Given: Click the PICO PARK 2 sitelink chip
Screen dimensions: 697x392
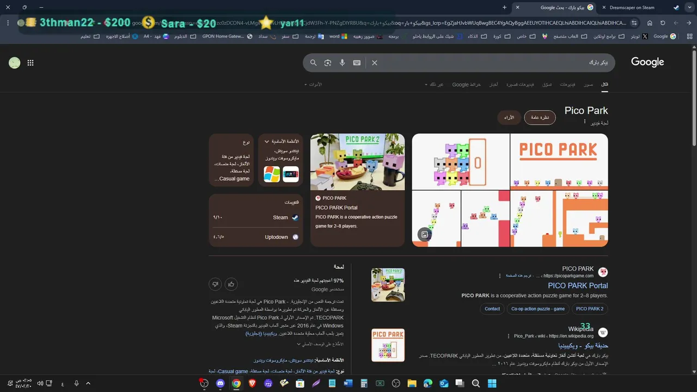Looking at the screenshot, I should (590, 309).
